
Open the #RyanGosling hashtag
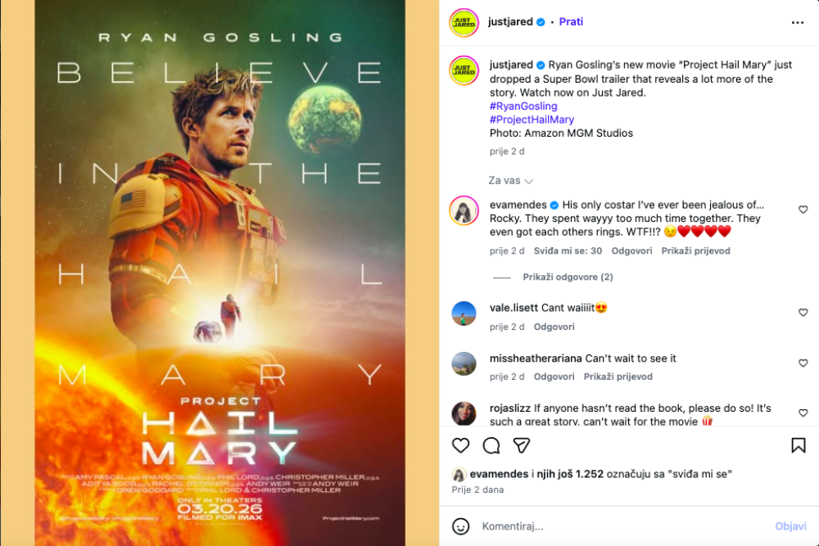[523, 106]
